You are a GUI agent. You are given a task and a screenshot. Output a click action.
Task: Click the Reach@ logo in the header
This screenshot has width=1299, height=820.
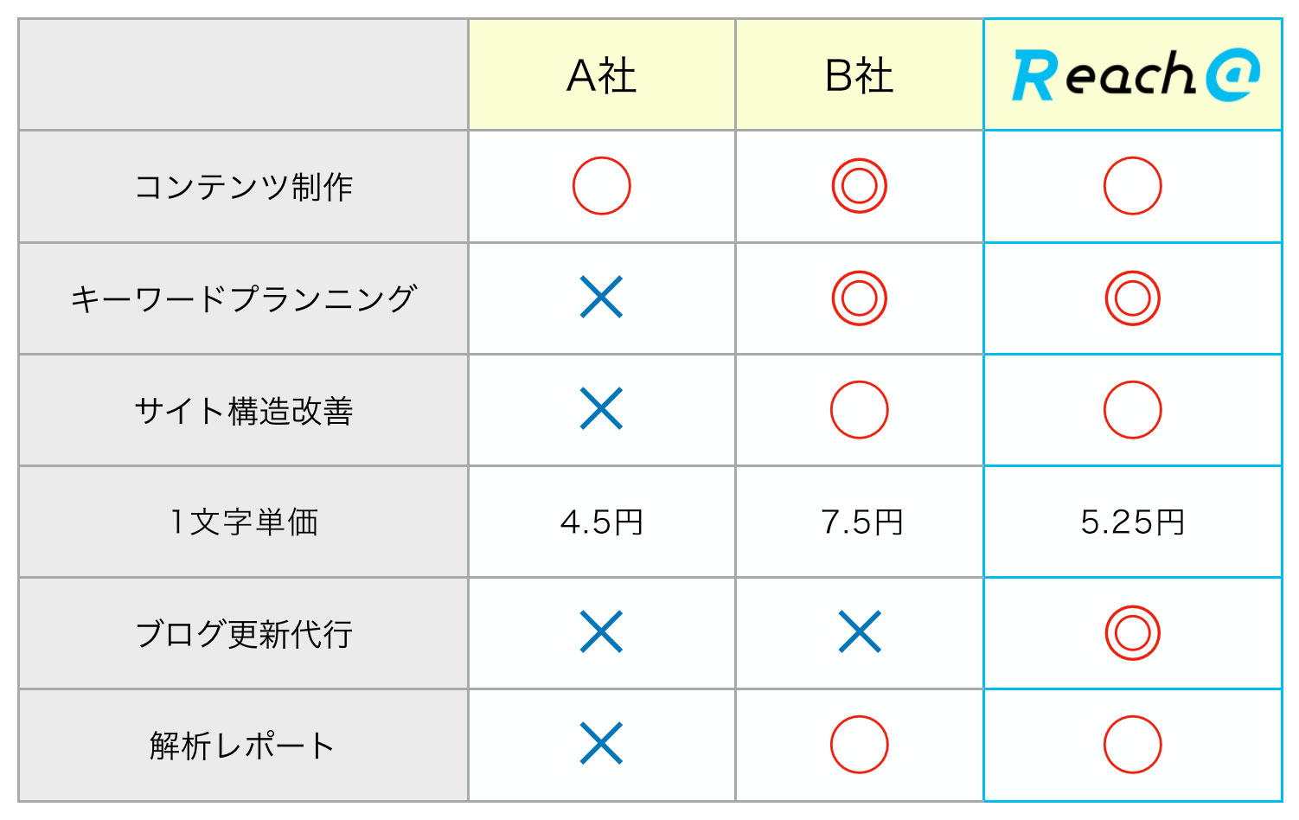tap(1136, 75)
